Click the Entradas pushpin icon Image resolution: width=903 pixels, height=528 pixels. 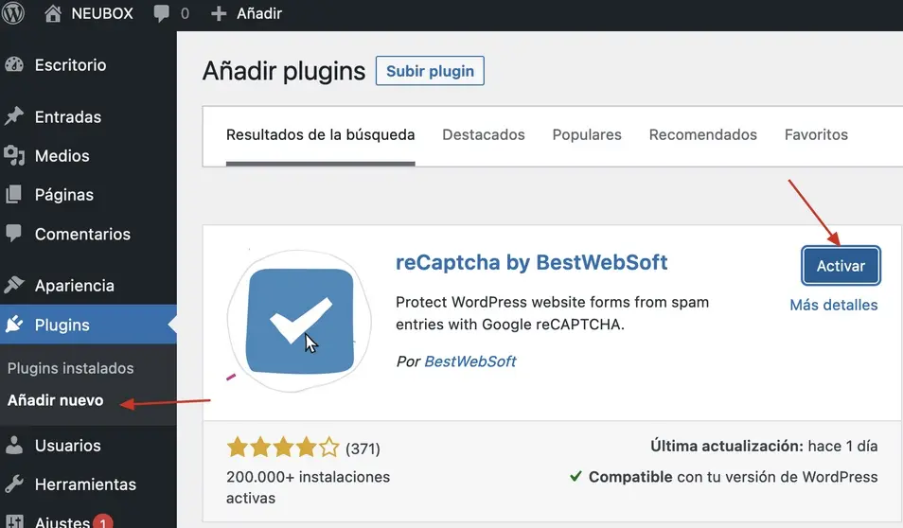(x=14, y=117)
